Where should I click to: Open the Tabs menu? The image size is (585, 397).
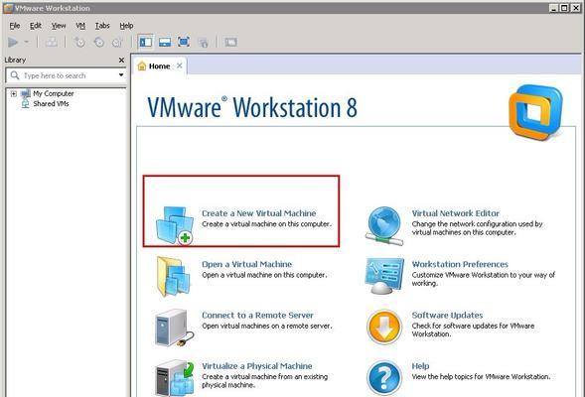click(102, 26)
